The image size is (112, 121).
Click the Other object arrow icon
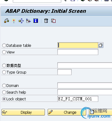pos(21,21)
